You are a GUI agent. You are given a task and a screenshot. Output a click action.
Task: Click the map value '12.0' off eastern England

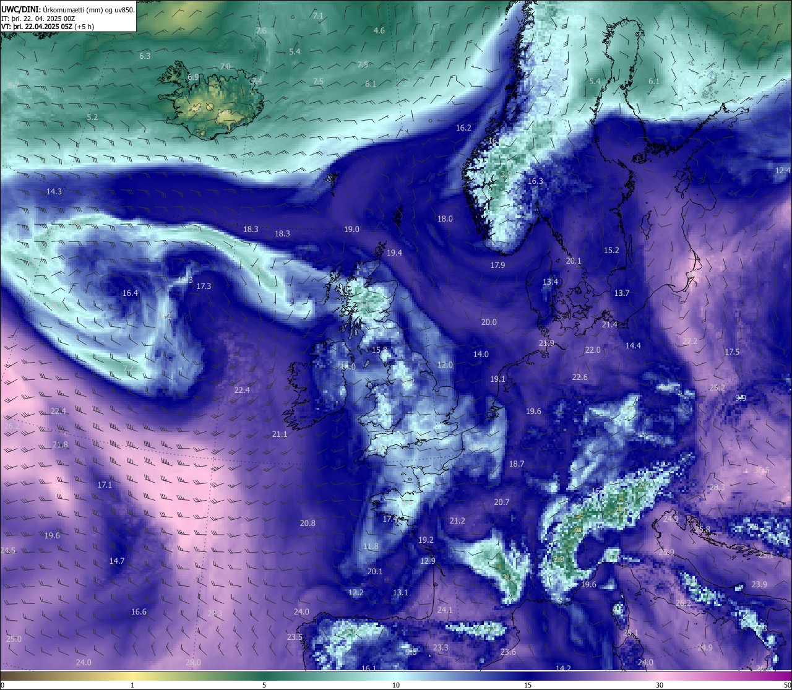[445, 365]
